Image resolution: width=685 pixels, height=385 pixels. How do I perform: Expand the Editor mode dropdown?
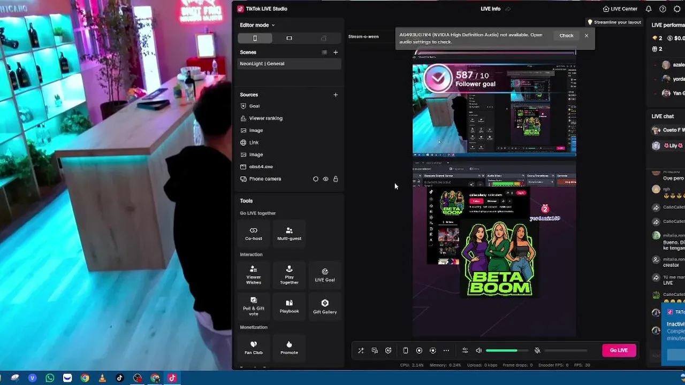tap(257, 25)
